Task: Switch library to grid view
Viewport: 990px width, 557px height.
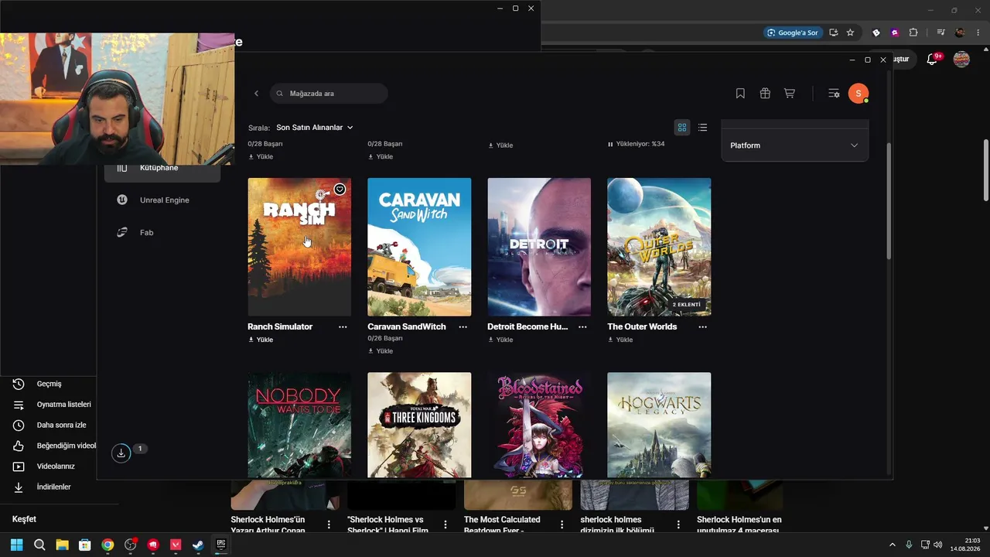Action: point(682,128)
